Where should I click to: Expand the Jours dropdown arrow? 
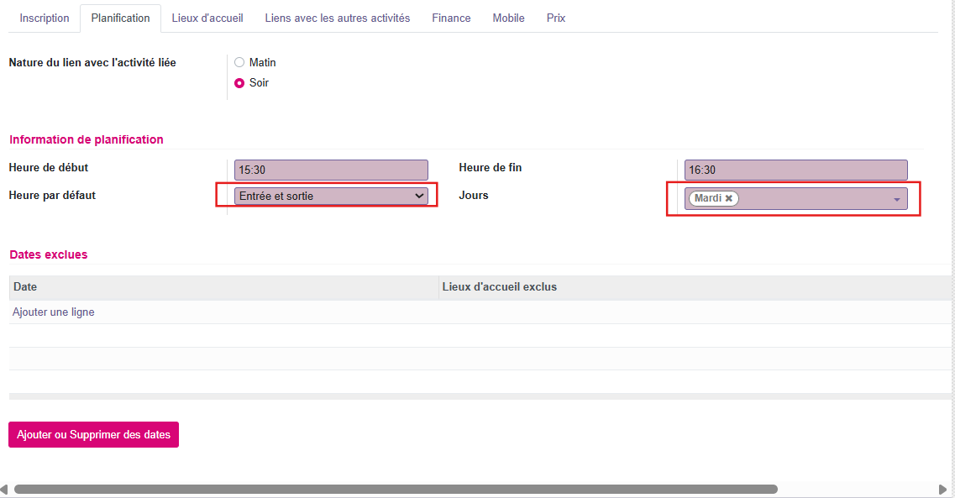tap(896, 200)
